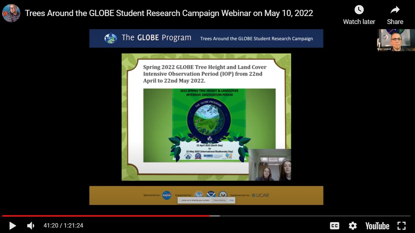
Task: Click "zoom.us is sharing your screen" text
Action: 196,200
